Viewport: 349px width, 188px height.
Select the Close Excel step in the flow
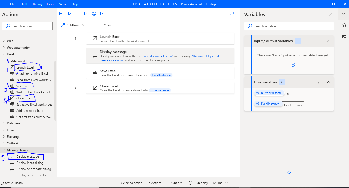[160, 88]
